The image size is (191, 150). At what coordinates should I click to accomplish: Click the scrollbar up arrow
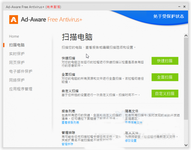(x=186, y=36)
